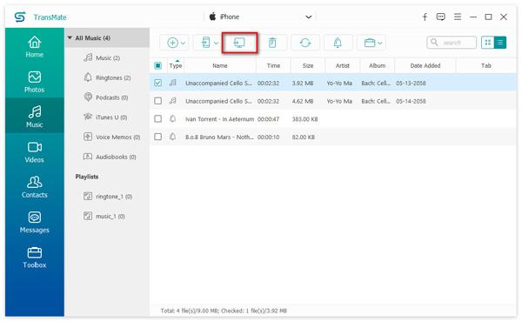Check the Ivan Torrent ringtone row
Screen dimensions: 522x322
click(157, 118)
